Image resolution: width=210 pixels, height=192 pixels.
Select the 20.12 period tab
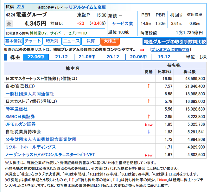113,57
